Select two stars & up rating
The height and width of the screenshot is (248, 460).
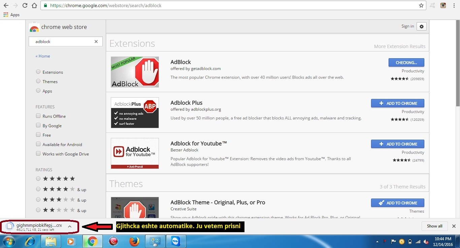click(x=38, y=210)
